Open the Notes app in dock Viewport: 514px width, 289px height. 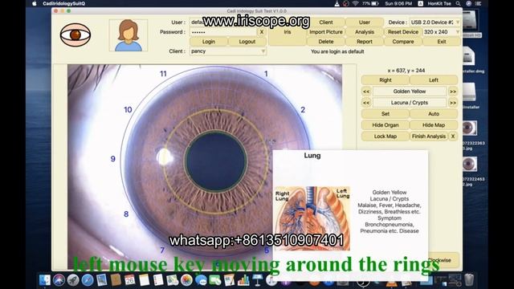coord(144,280)
